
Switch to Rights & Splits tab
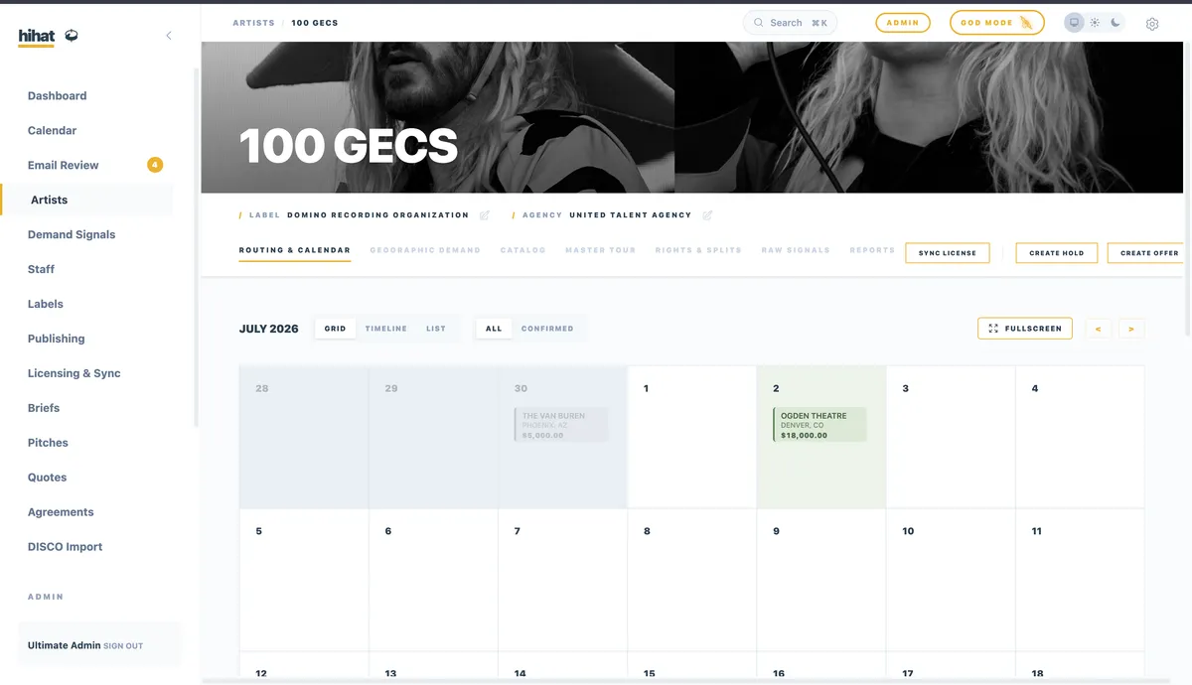(x=698, y=251)
